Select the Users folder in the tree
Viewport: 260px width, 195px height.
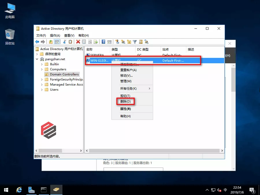pyautogui.click(x=54, y=90)
